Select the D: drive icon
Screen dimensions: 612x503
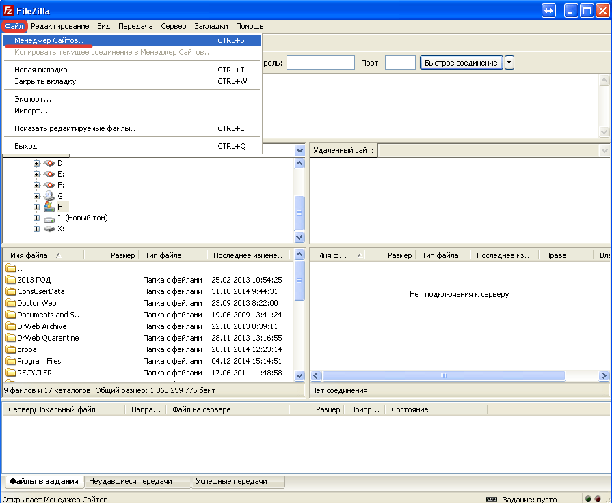49,163
